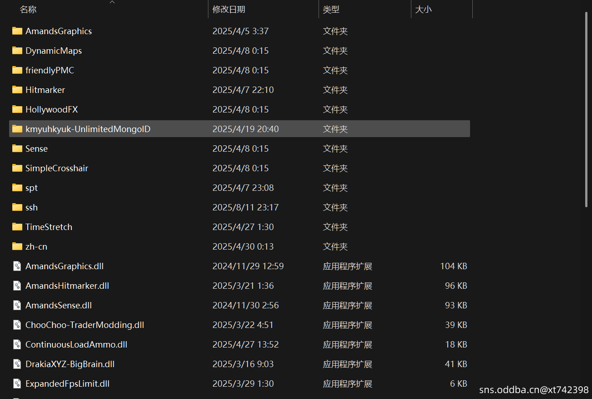The image size is (592, 399).
Task: Select kmyuhkyuk-UnlimitedMongoID folder name
Action: click(88, 129)
